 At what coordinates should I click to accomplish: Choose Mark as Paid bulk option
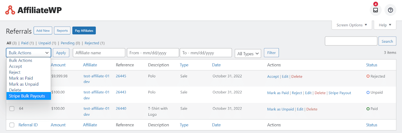tap(29, 78)
